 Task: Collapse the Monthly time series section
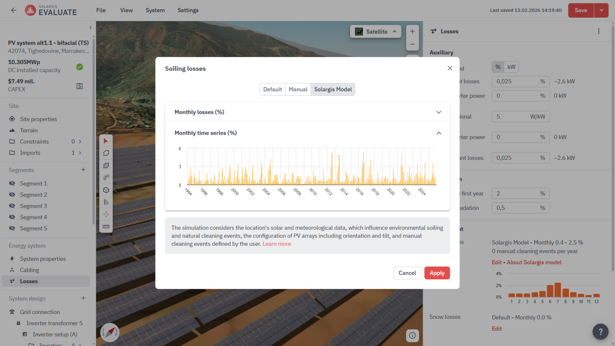point(438,133)
